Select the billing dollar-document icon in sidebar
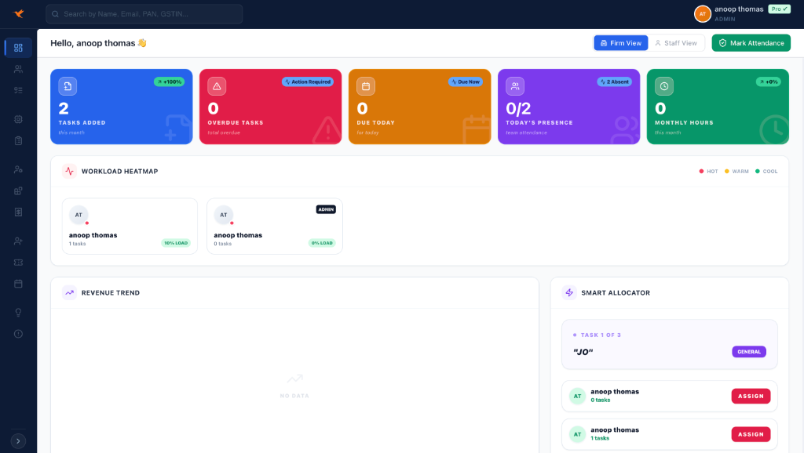 pos(18,212)
